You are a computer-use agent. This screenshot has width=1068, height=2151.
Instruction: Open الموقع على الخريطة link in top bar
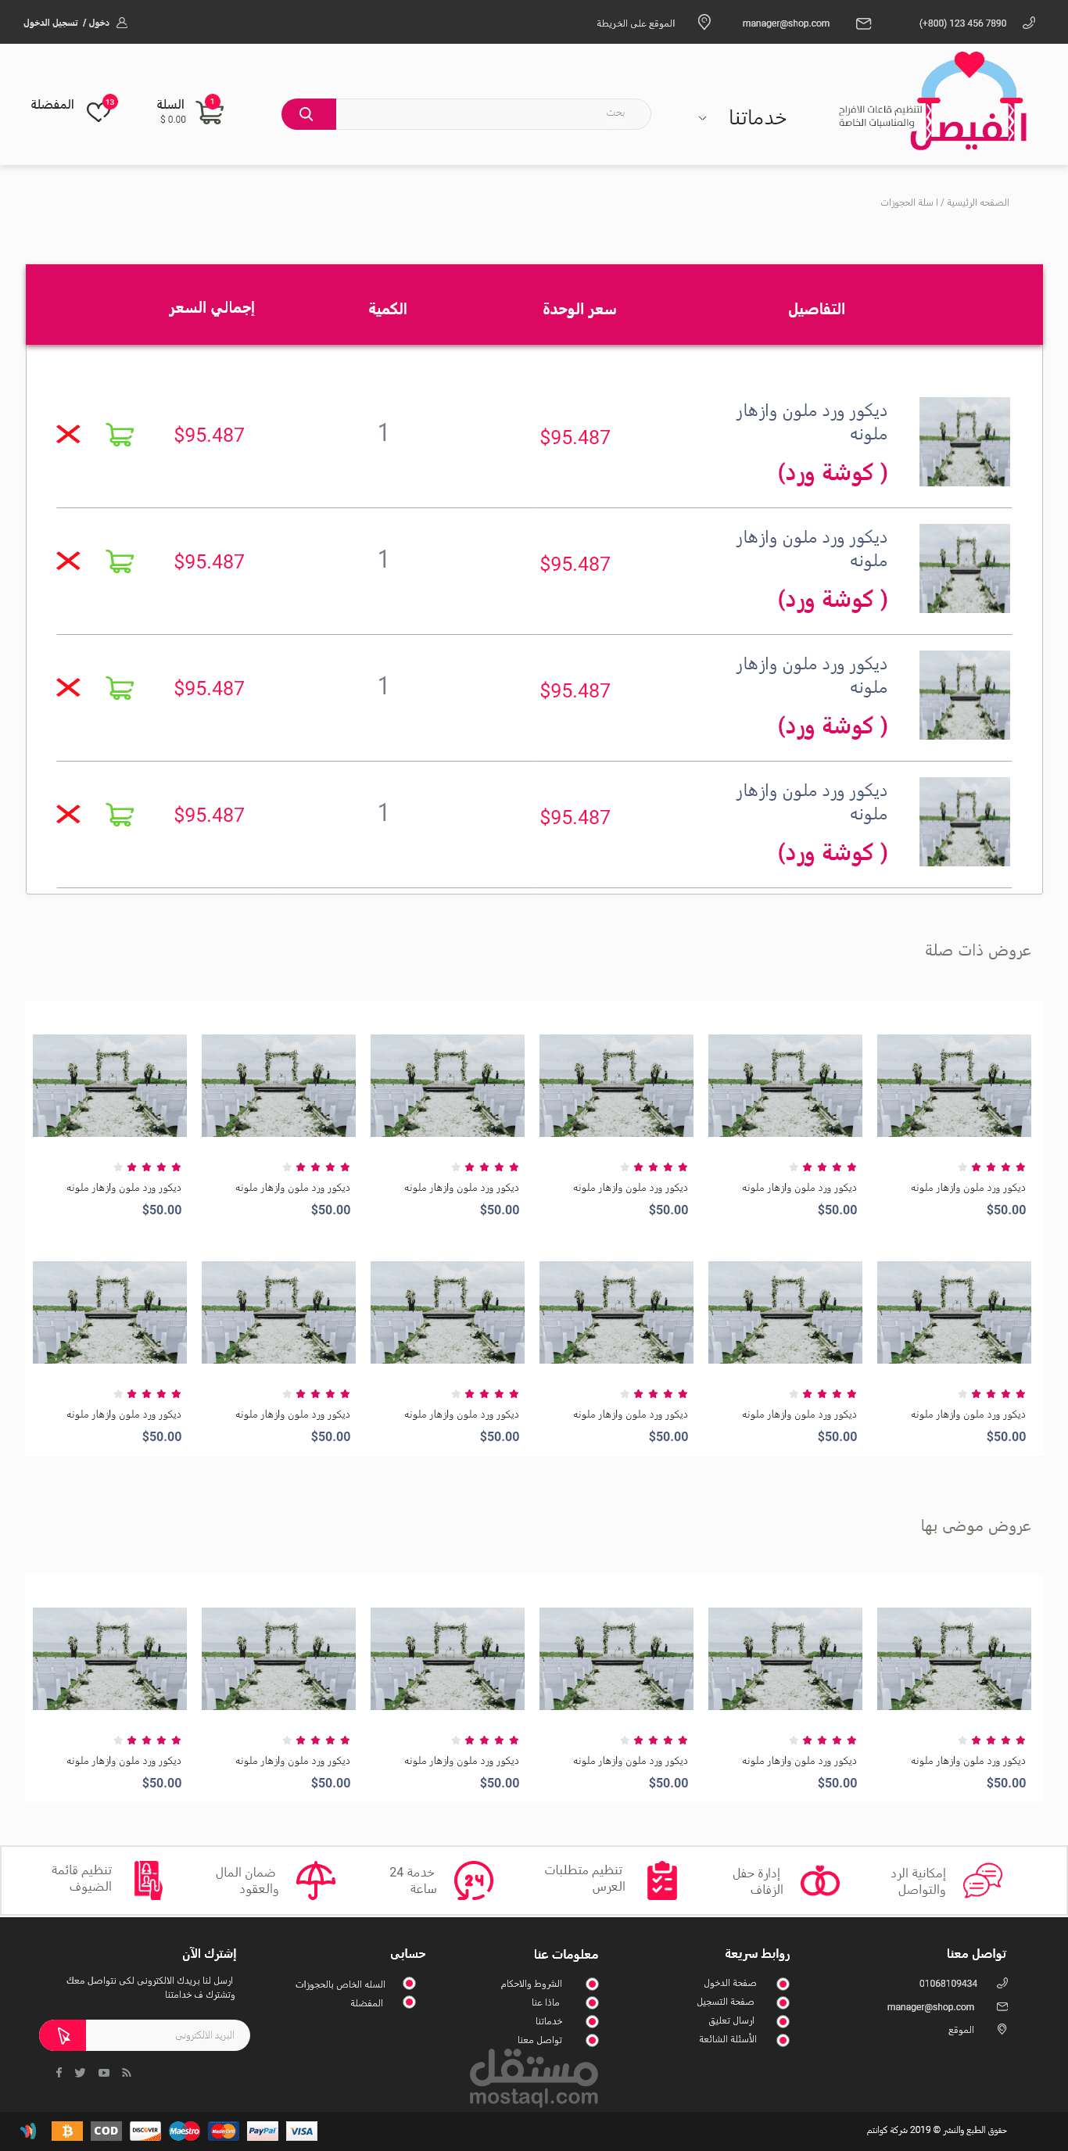[636, 23]
